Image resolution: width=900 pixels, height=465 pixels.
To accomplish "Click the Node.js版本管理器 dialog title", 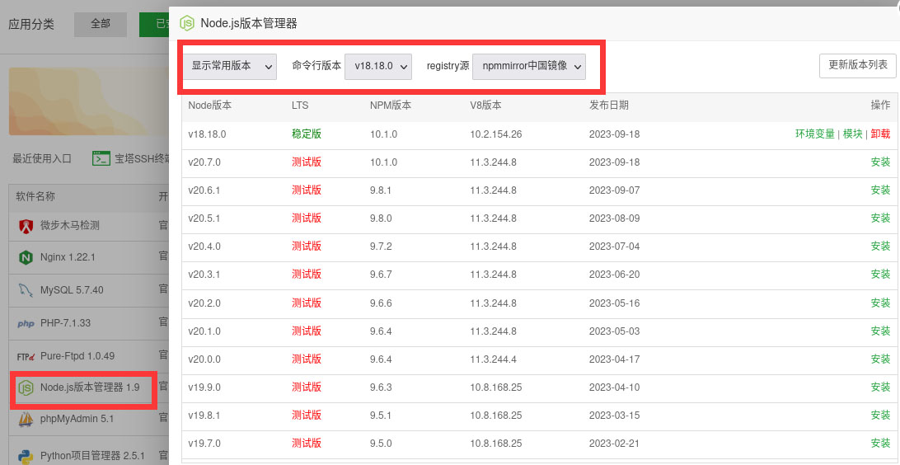I will pyautogui.click(x=249, y=24).
